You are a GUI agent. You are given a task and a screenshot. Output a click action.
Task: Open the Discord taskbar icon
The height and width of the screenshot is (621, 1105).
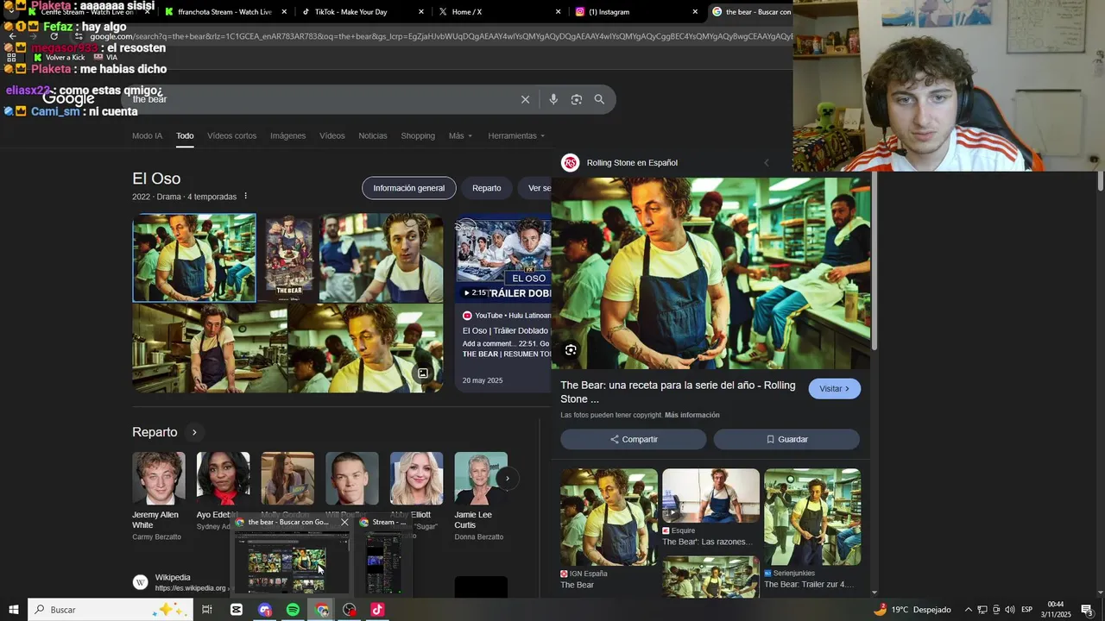point(265,610)
